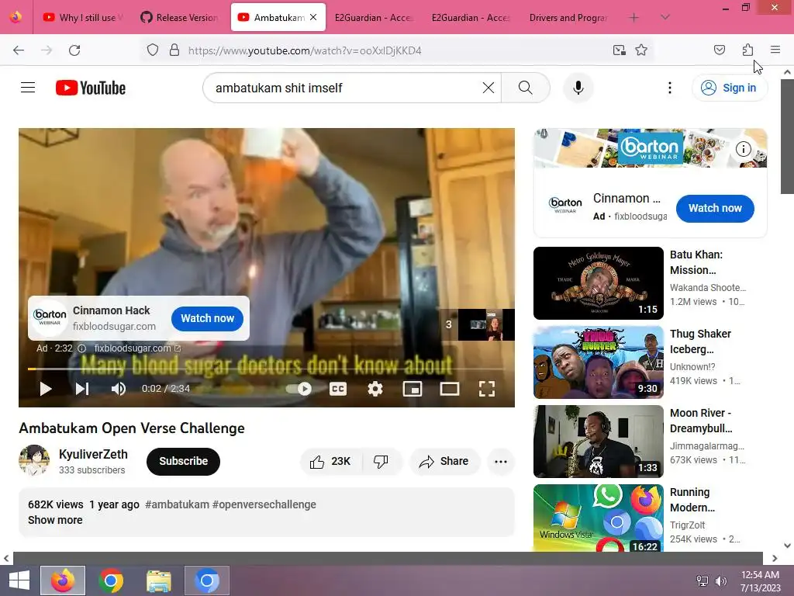Open YouTube settings three-dot menu
Screen dimensions: 794x596
click(x=669, y=88)
